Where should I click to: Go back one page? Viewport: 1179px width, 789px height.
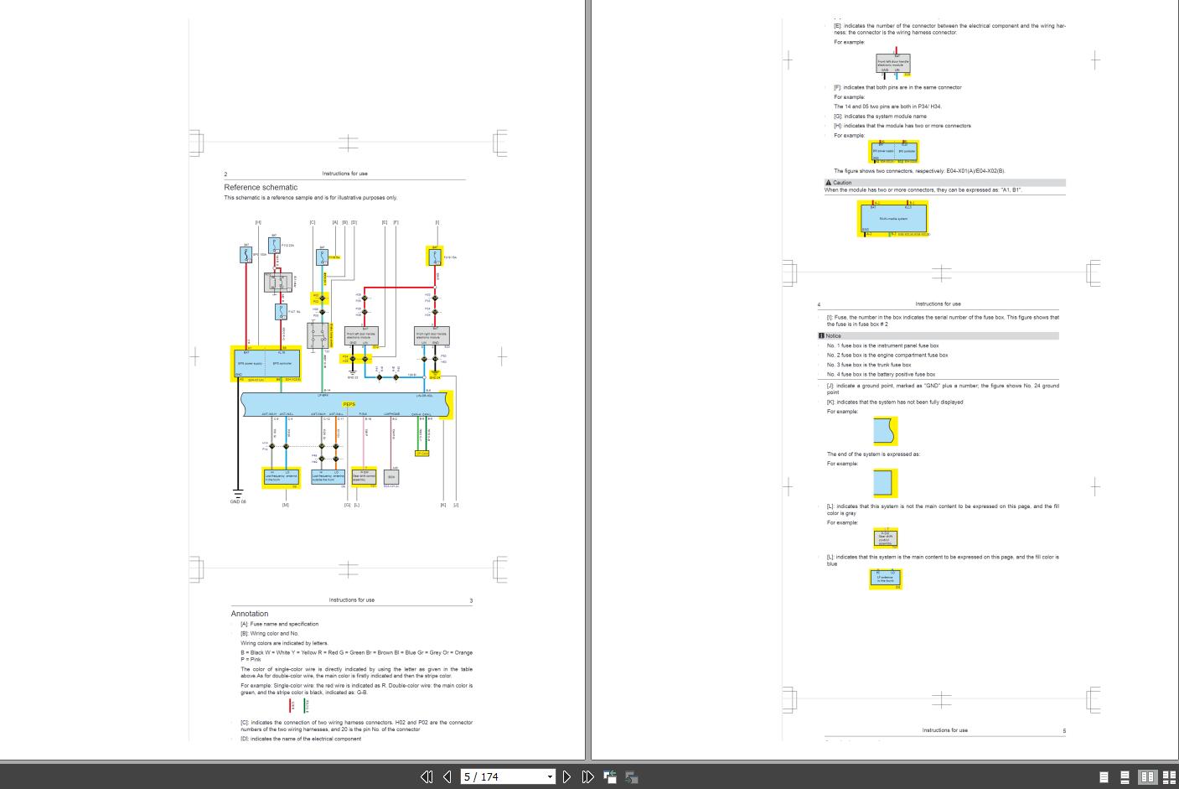(x=447, y=776)
